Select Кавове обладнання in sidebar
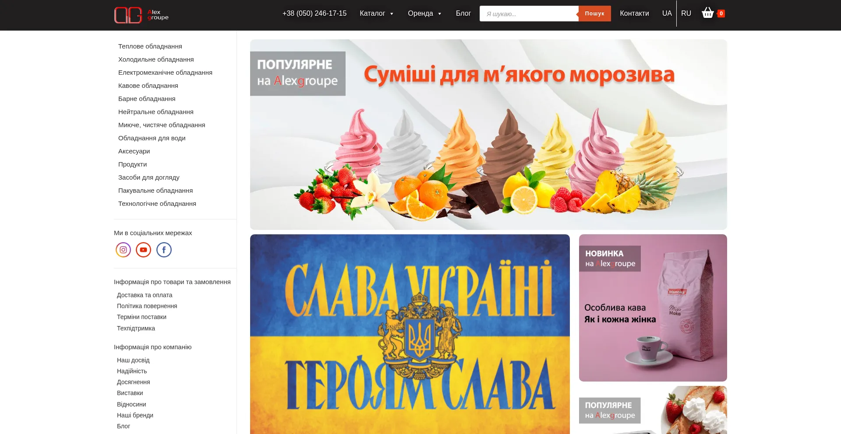Screen dimensions: 841x434 click(148, 86)
